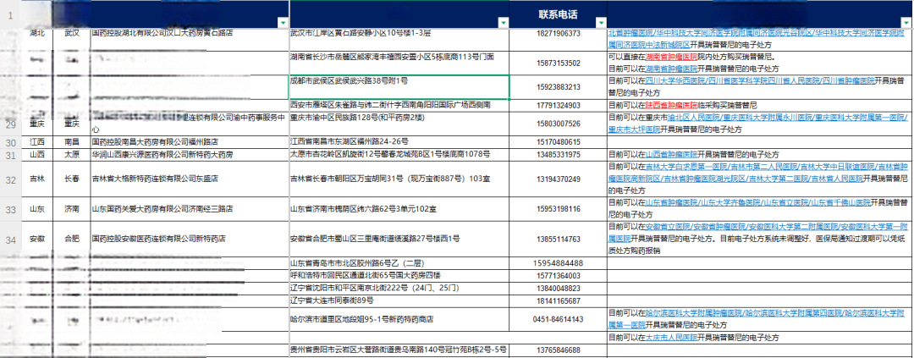Click phone number 15803007526
The image size is (914, 358).
pos(559,124)
